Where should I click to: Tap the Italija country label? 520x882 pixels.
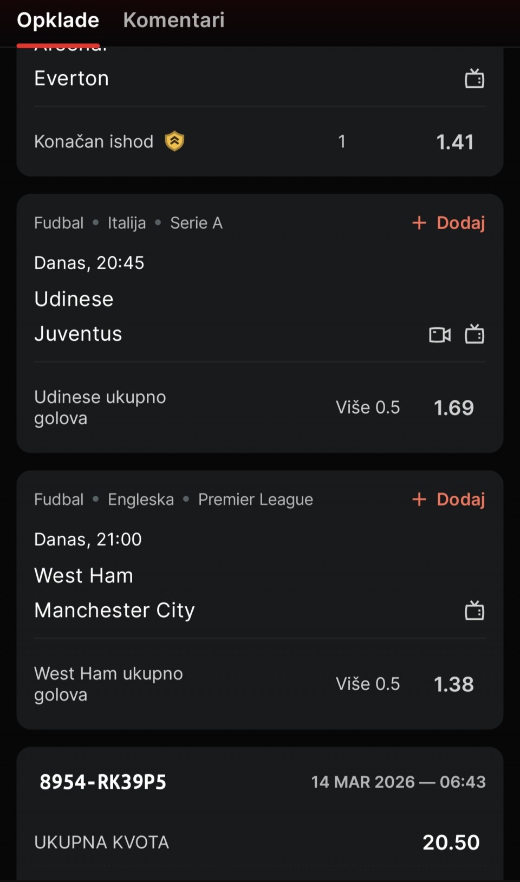coord(127,223)
